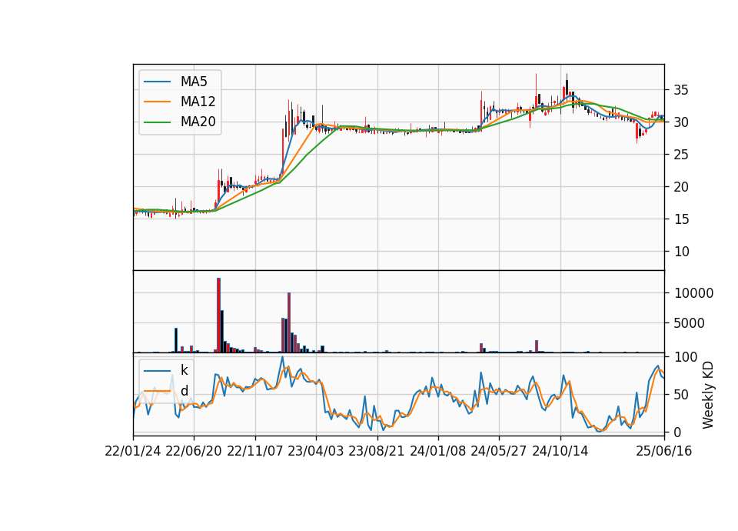Click the Weekly KD axis label
This screenshot has width=738, height=531.
[707, 396]
